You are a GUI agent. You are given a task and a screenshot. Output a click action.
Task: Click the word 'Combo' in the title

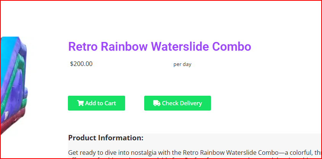coord(232,47)
